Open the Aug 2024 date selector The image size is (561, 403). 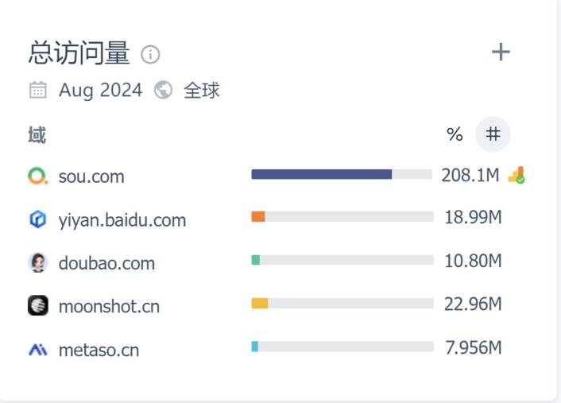(x=100, y=91)
